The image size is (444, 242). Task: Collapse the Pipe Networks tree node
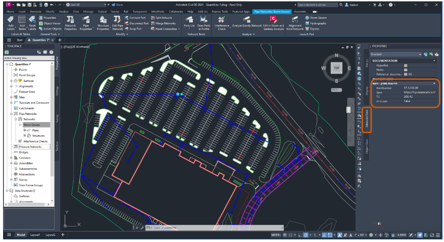click(x=11, y=114)
